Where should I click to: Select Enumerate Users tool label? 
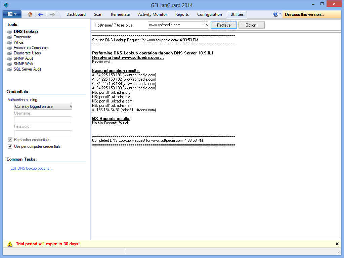click(27, 53)
